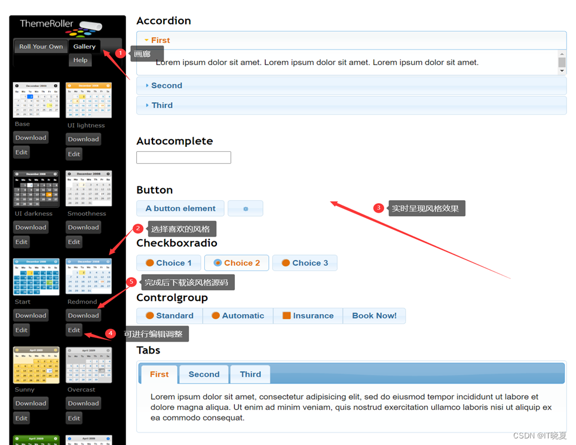Select the Start theme thumbnail
This screenshot has height=445, width=576.
(36, 277)
